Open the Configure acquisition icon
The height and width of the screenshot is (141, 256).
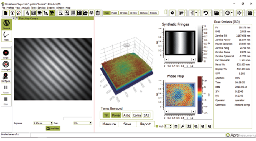(6, 77)
